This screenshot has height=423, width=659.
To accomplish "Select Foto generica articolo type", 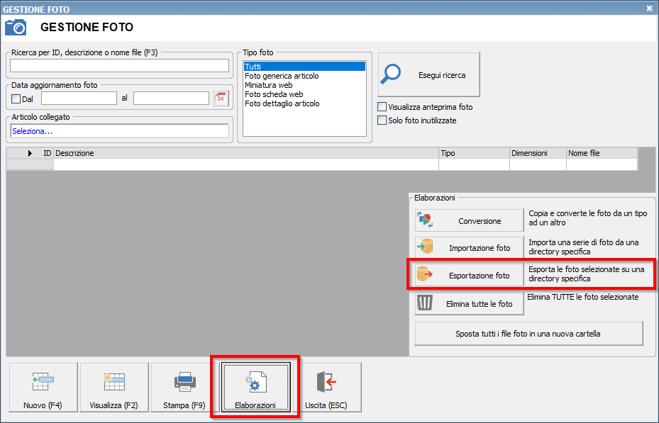I will point(304,76).
